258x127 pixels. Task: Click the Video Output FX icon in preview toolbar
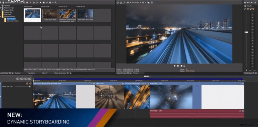coord(124,3)
